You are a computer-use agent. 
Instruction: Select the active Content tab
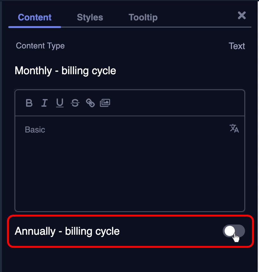pyautogui.click(x=34, y=18)
